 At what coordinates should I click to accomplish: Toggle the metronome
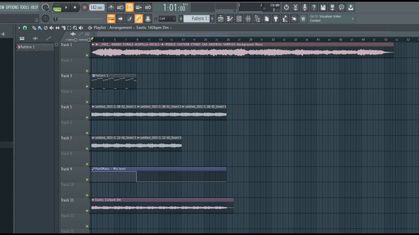(x=111, y=7)
